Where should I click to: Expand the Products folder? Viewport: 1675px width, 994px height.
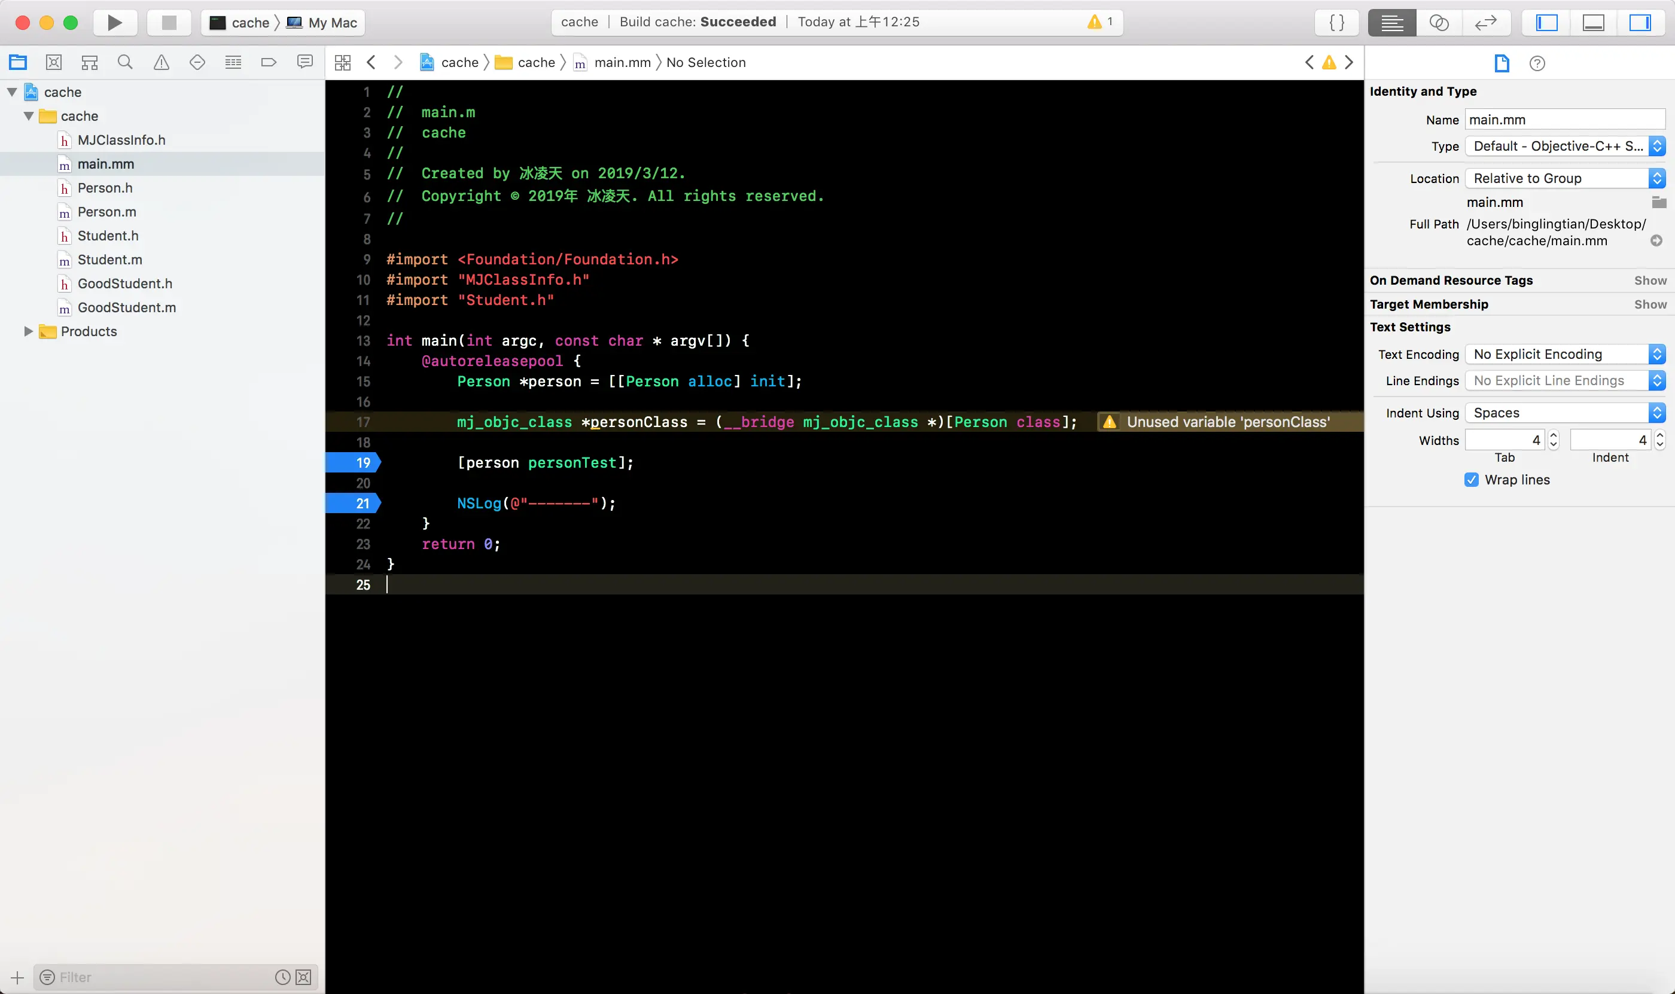click(28, 331)
